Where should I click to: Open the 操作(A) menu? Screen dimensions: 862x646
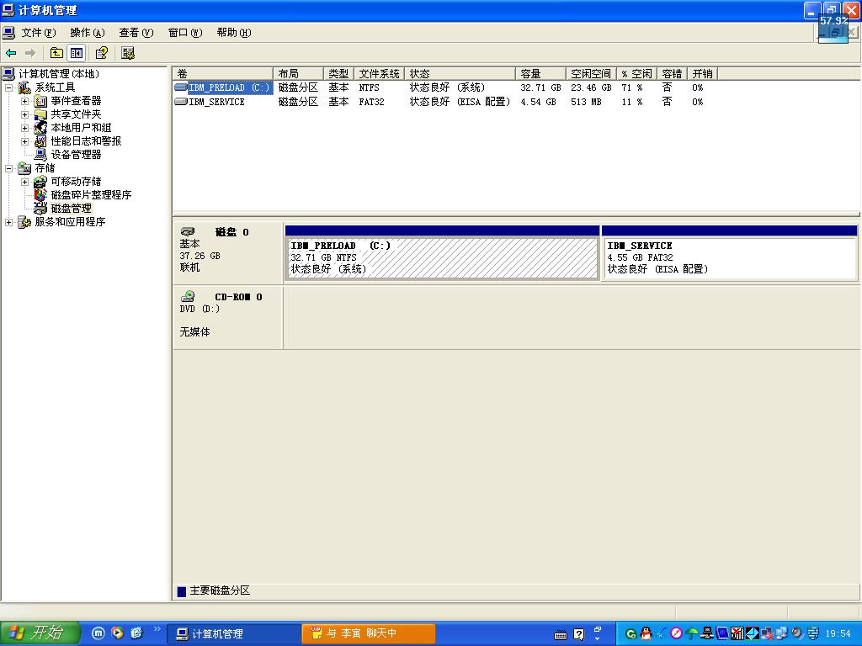tap(88, 33)
